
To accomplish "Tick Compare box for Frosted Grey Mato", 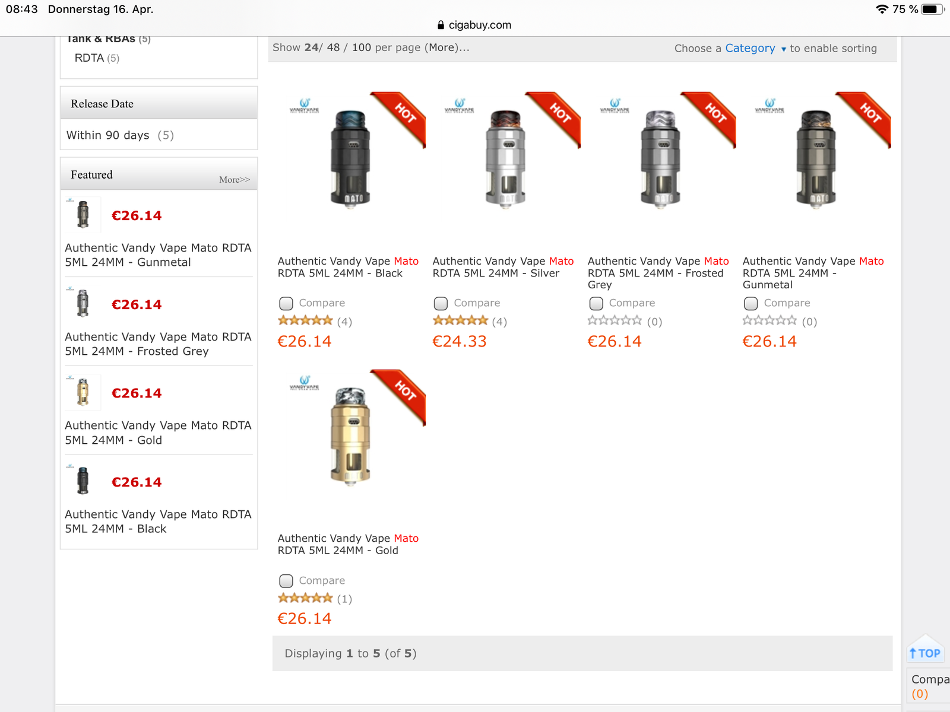I will [596, 303].
